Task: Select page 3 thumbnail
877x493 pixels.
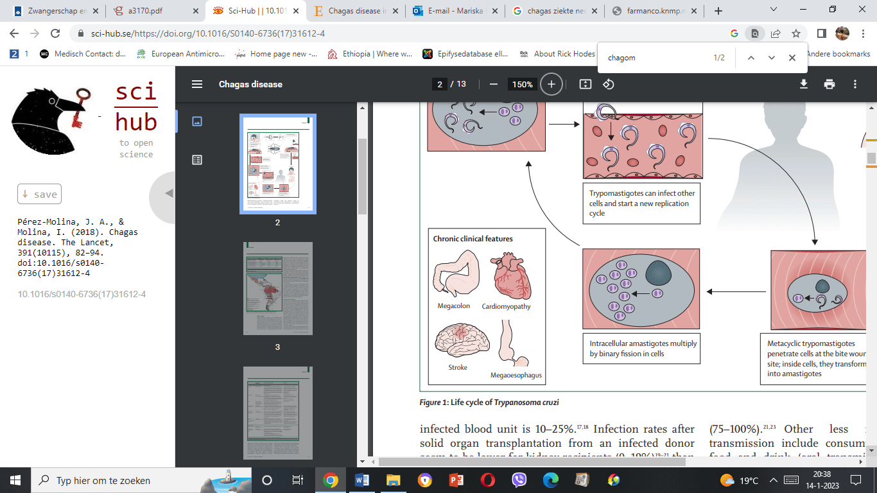Action: tap(277, 288)
